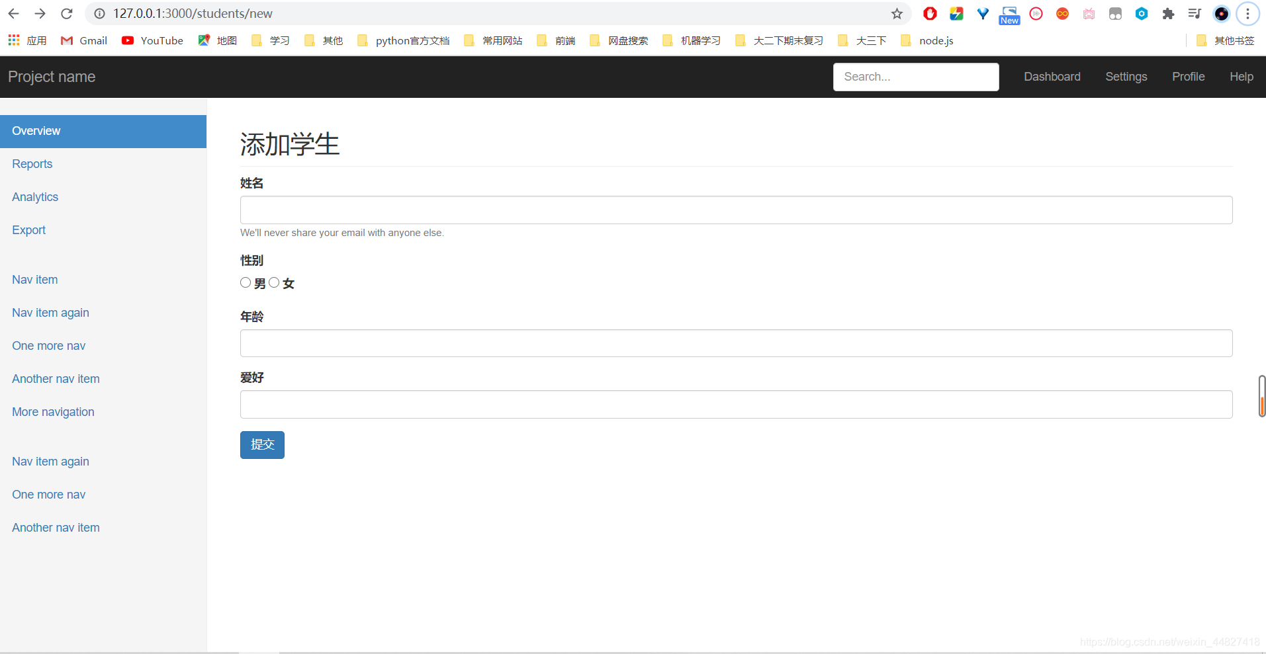Open the 应用 apps grid shortcut
1266x654 pixels.
[x=27, y=40]
